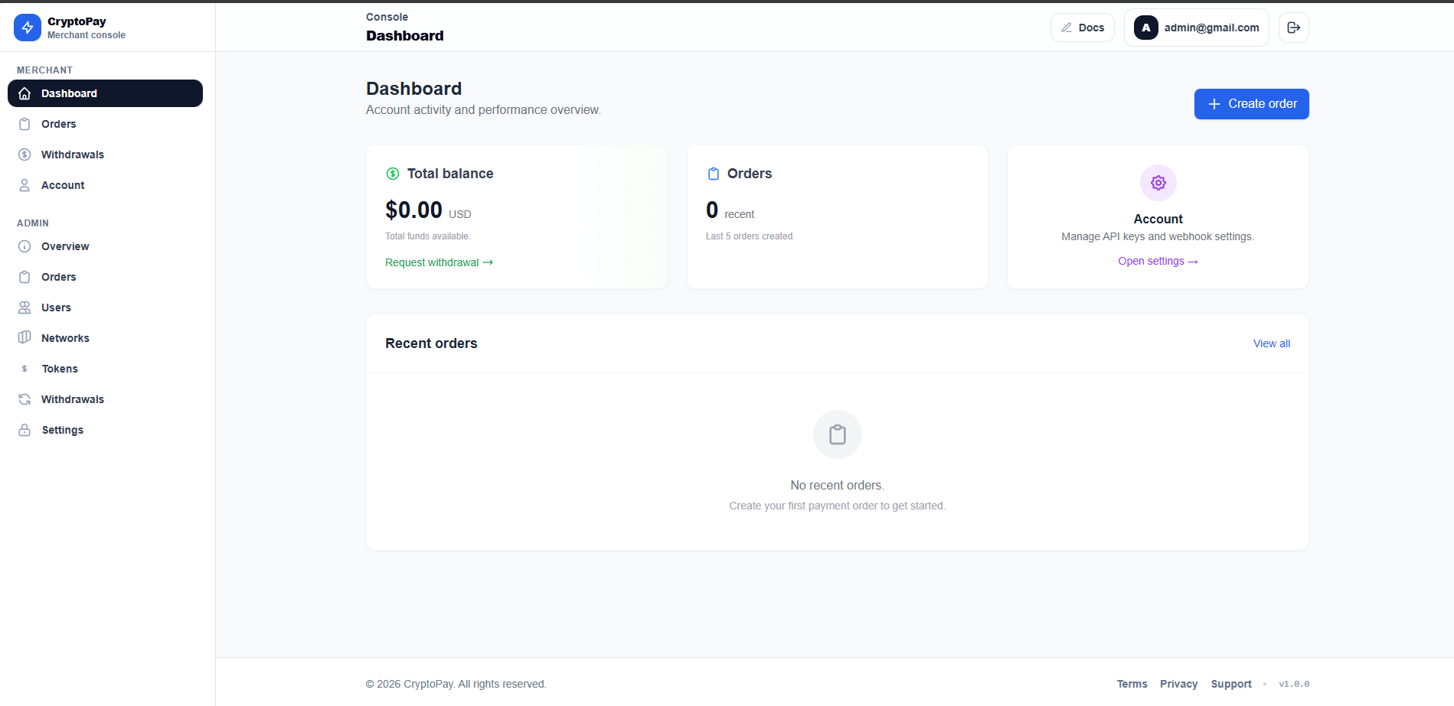Screen dimensions: 1454x706
Task: Click the purple Account gear icon
Action: pyautogui.click(x=1158, y=183)
